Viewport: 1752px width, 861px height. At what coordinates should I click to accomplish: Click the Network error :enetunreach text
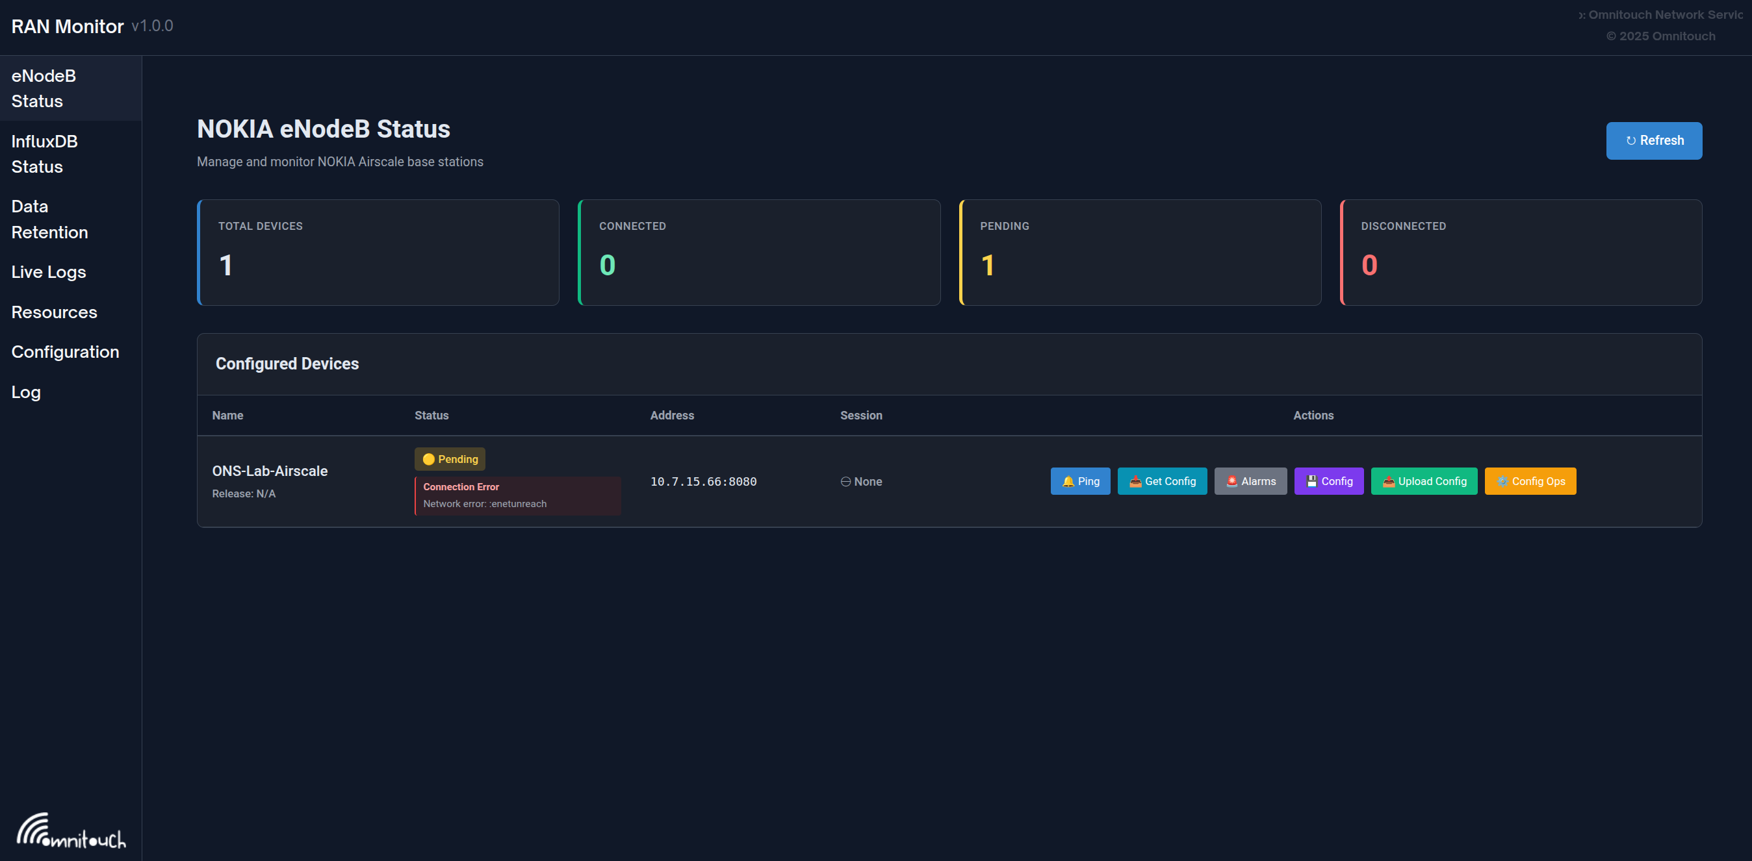tap(484, 504)
